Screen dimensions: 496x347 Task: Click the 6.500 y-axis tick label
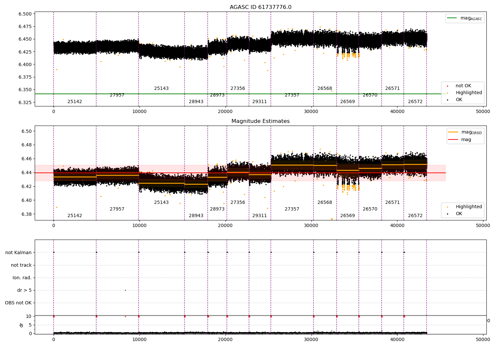click(25, 14)
